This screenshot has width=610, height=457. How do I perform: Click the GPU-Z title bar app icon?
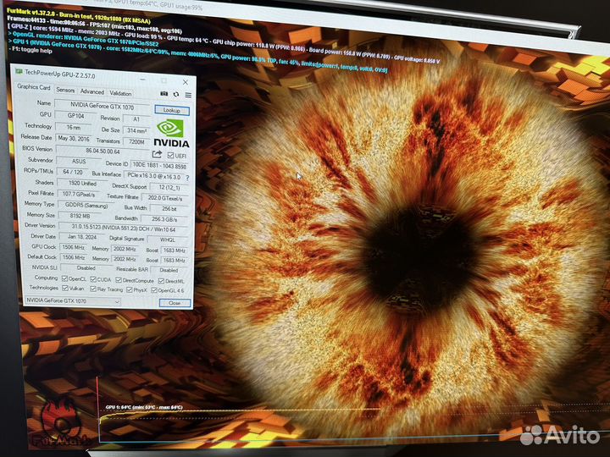point(19,74)
